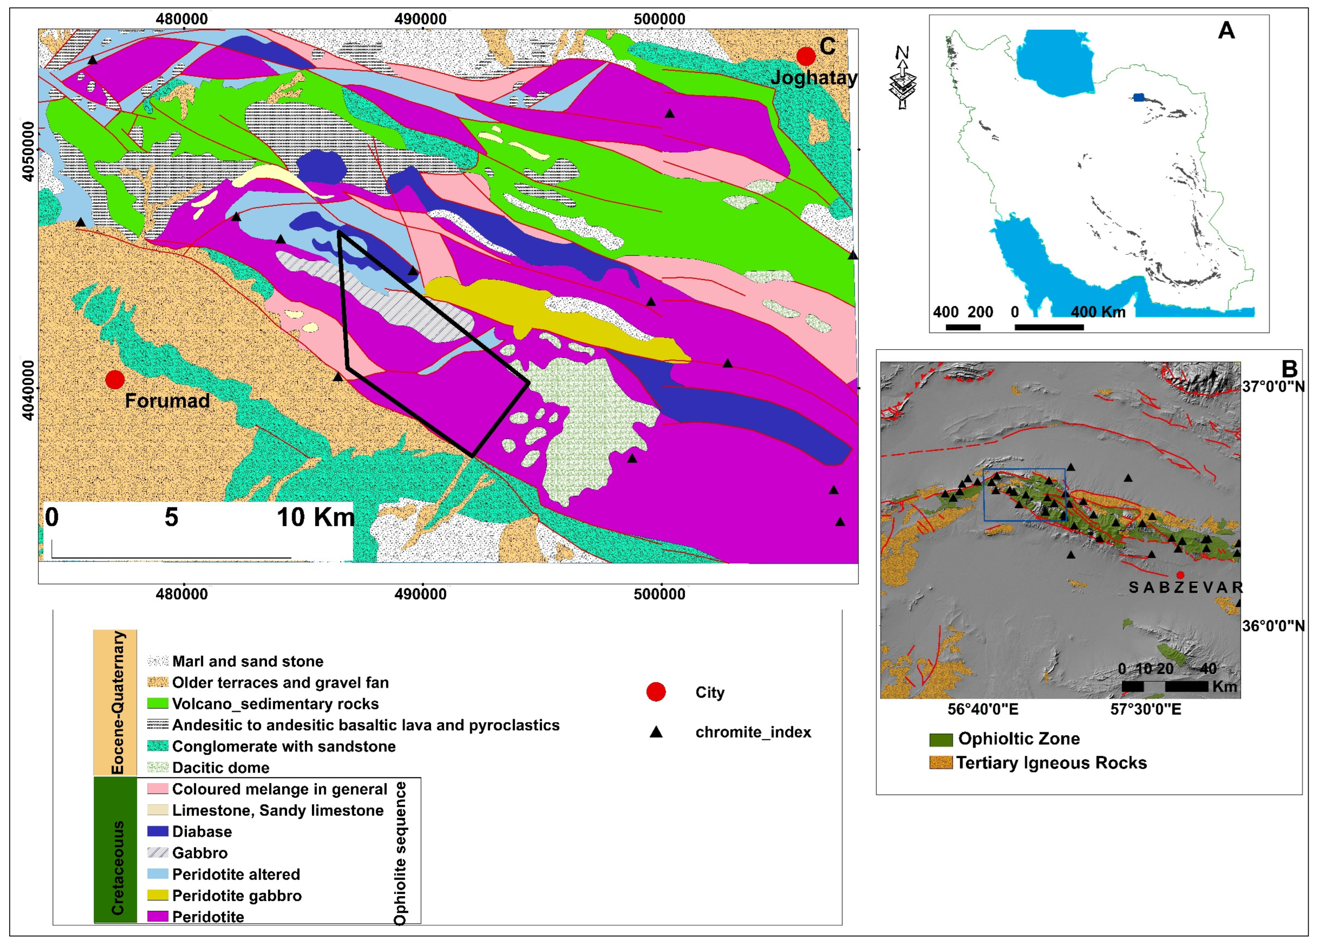Click the Forumad city red dot
The image size is (1317, 946).
pyautogui.click(x=115, y=380)
